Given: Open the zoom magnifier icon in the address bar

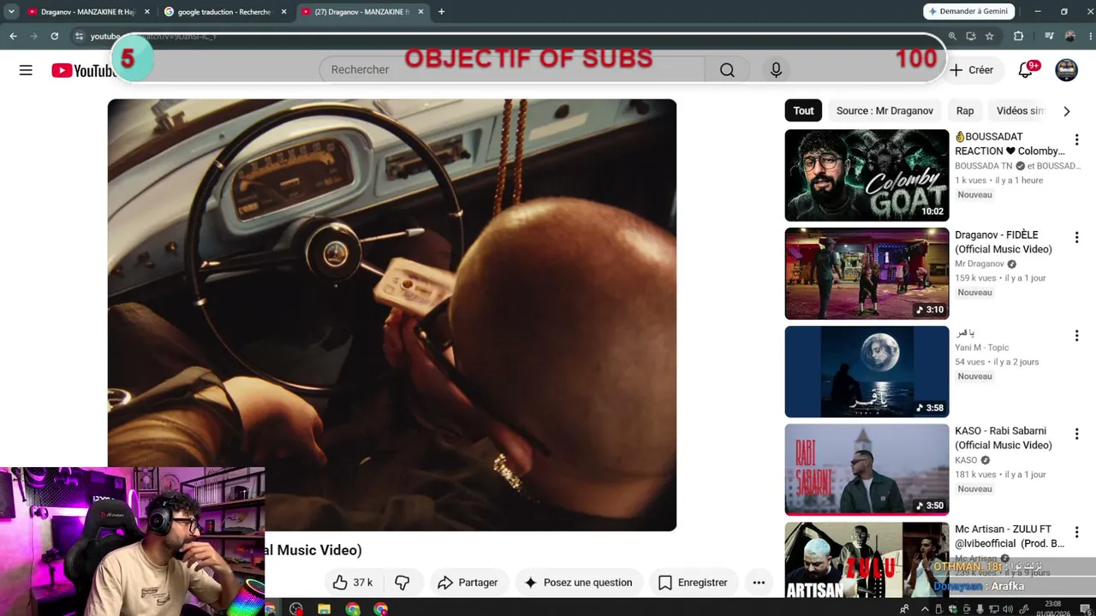Looking at the screenshot, I should click(x=952, y=36).
